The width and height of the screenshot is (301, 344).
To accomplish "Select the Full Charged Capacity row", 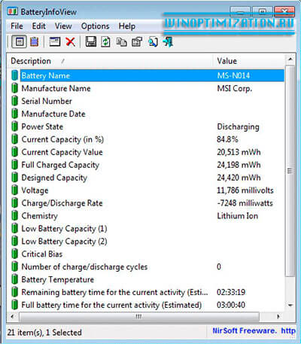I will (147, 165).
